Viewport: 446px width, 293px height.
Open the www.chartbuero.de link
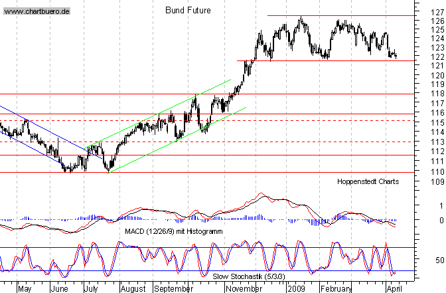[38, 11]
